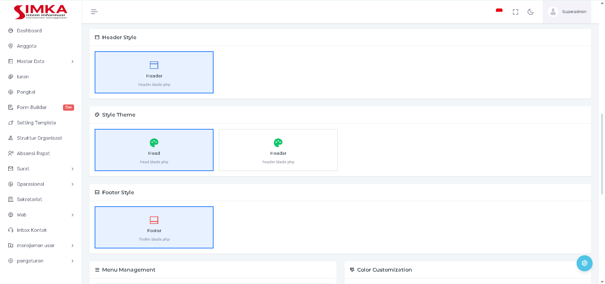This screenshot has height=284, width=605.
Task: Open the floating gear settings button
Action: [584, 263]
